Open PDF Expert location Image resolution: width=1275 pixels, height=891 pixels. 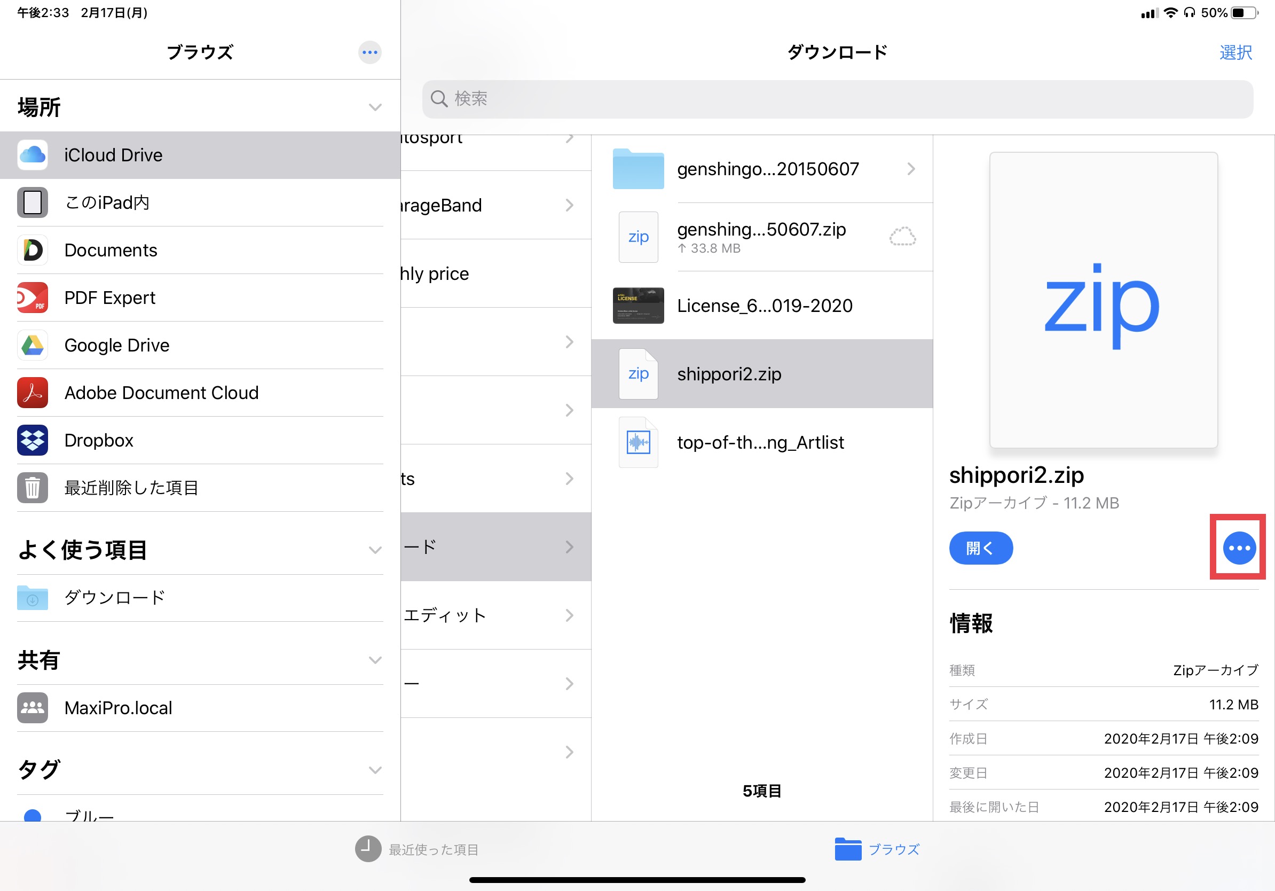[110, 298]
